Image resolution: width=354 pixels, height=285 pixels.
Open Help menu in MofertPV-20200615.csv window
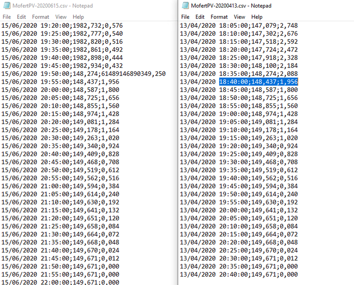tap(78, 17)
